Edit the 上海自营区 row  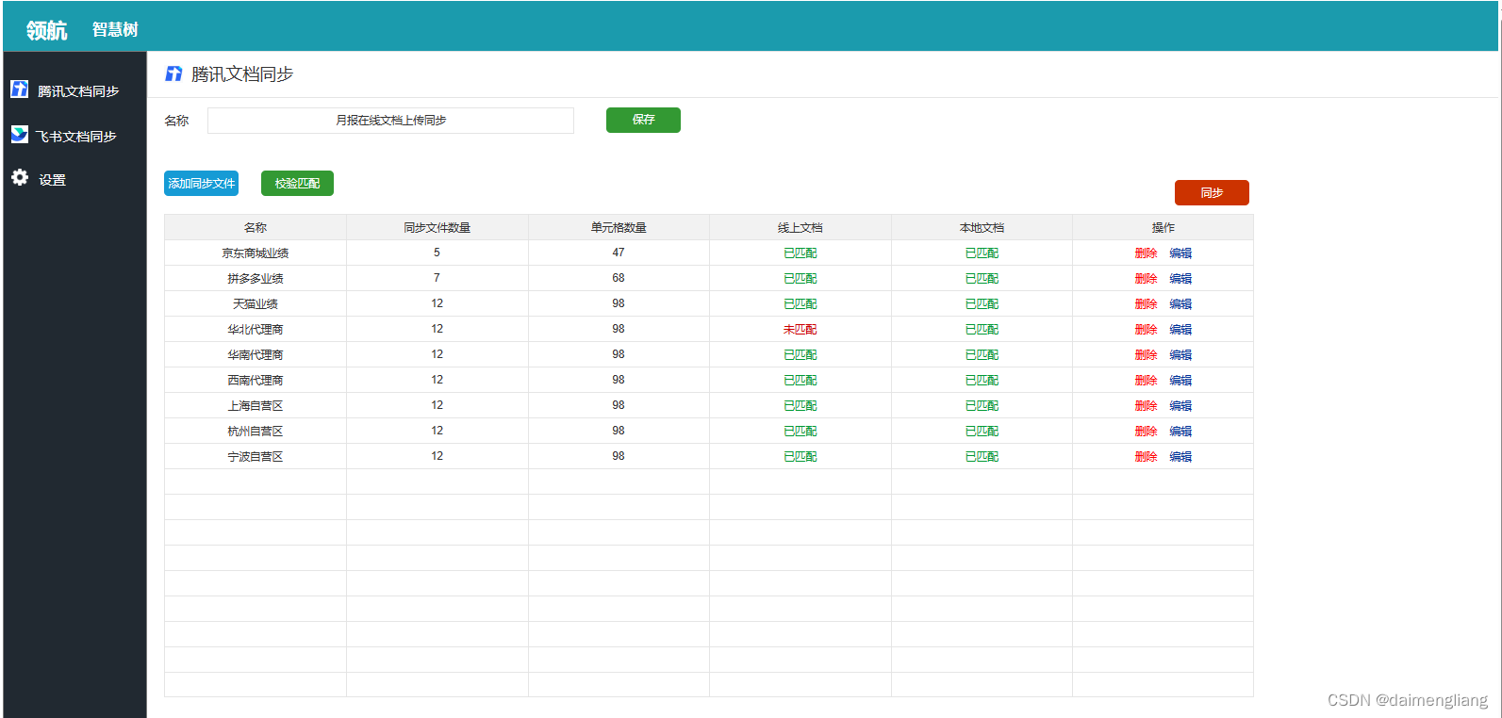1180,406
